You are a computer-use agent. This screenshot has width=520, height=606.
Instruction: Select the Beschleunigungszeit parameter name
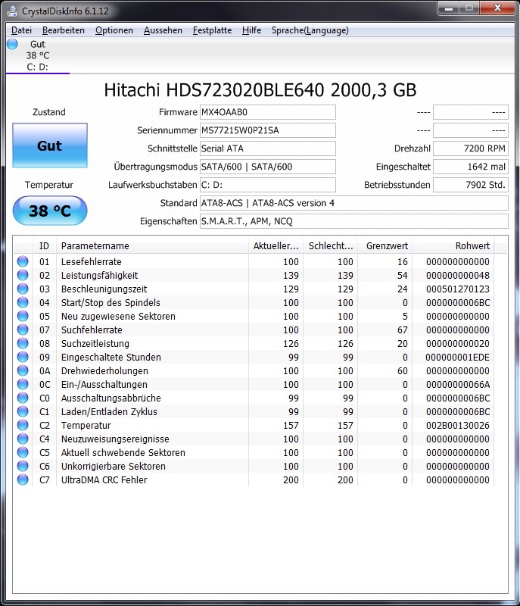[x=104, y=289]
